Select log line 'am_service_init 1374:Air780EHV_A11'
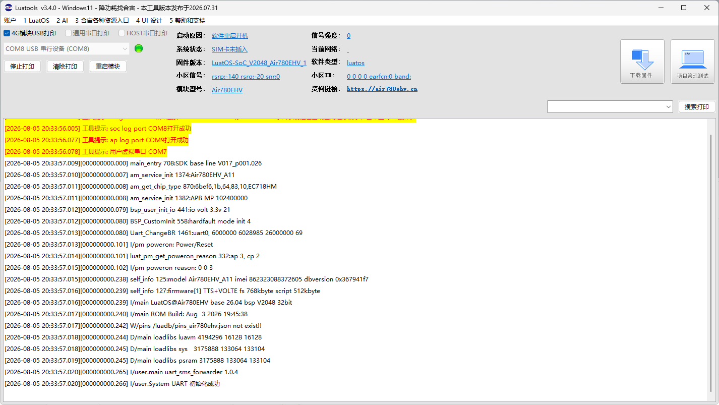The height and width of the screenshot is (405, 719). point(119,175)
